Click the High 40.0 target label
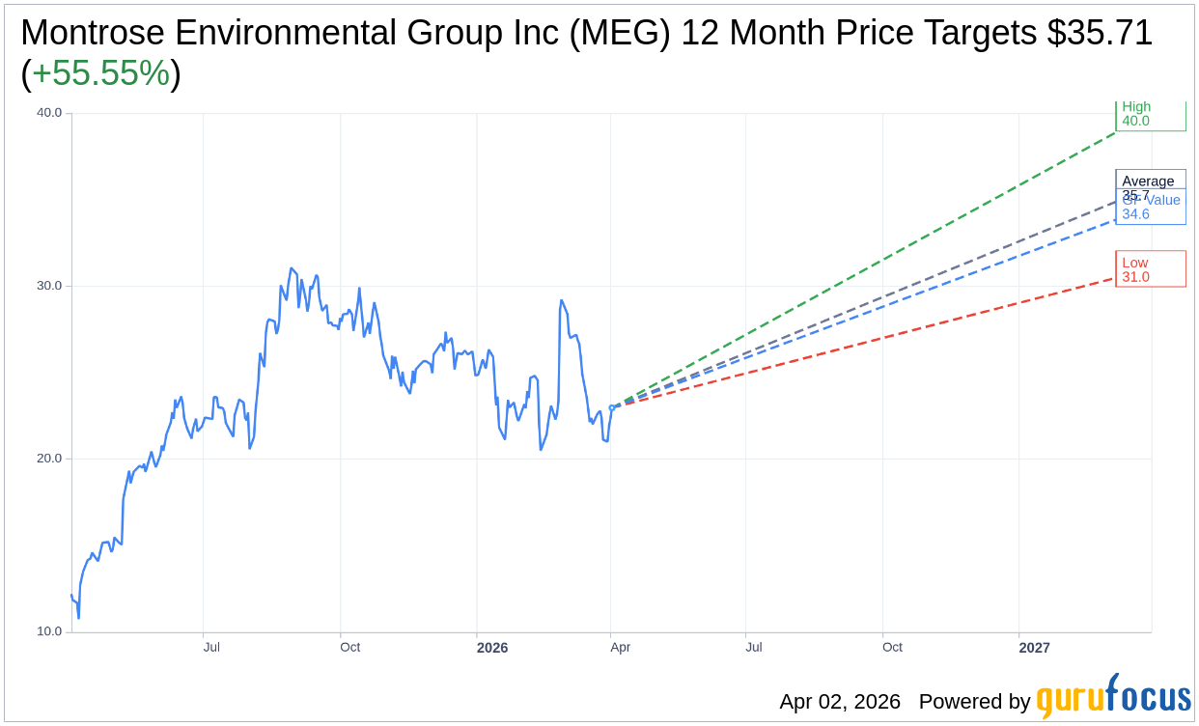 click(1150, 115)
